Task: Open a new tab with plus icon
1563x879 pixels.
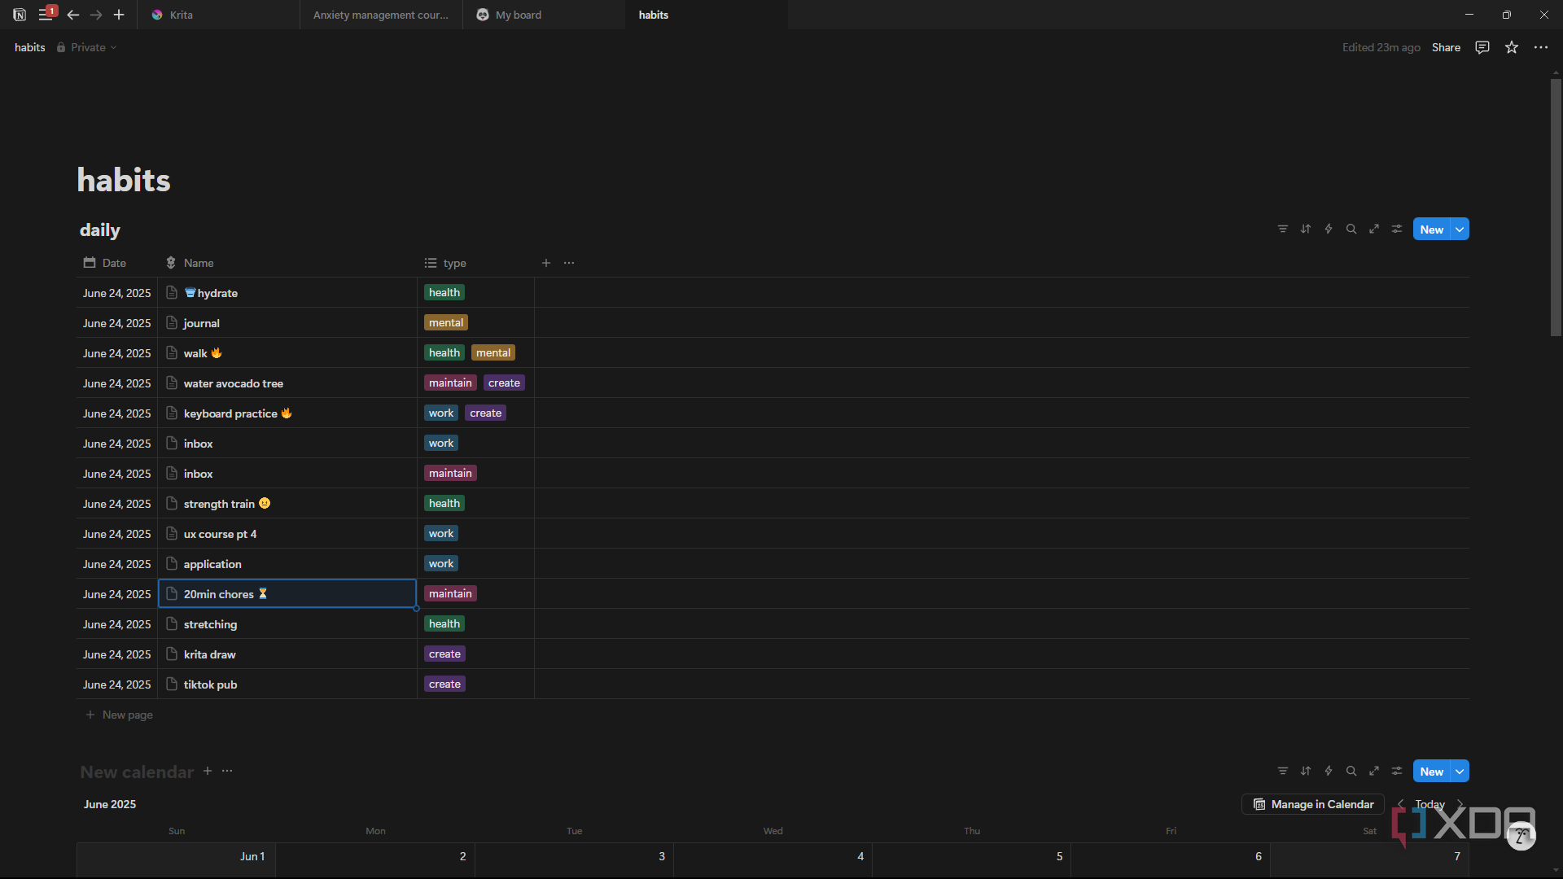Action: coord(119,15)
